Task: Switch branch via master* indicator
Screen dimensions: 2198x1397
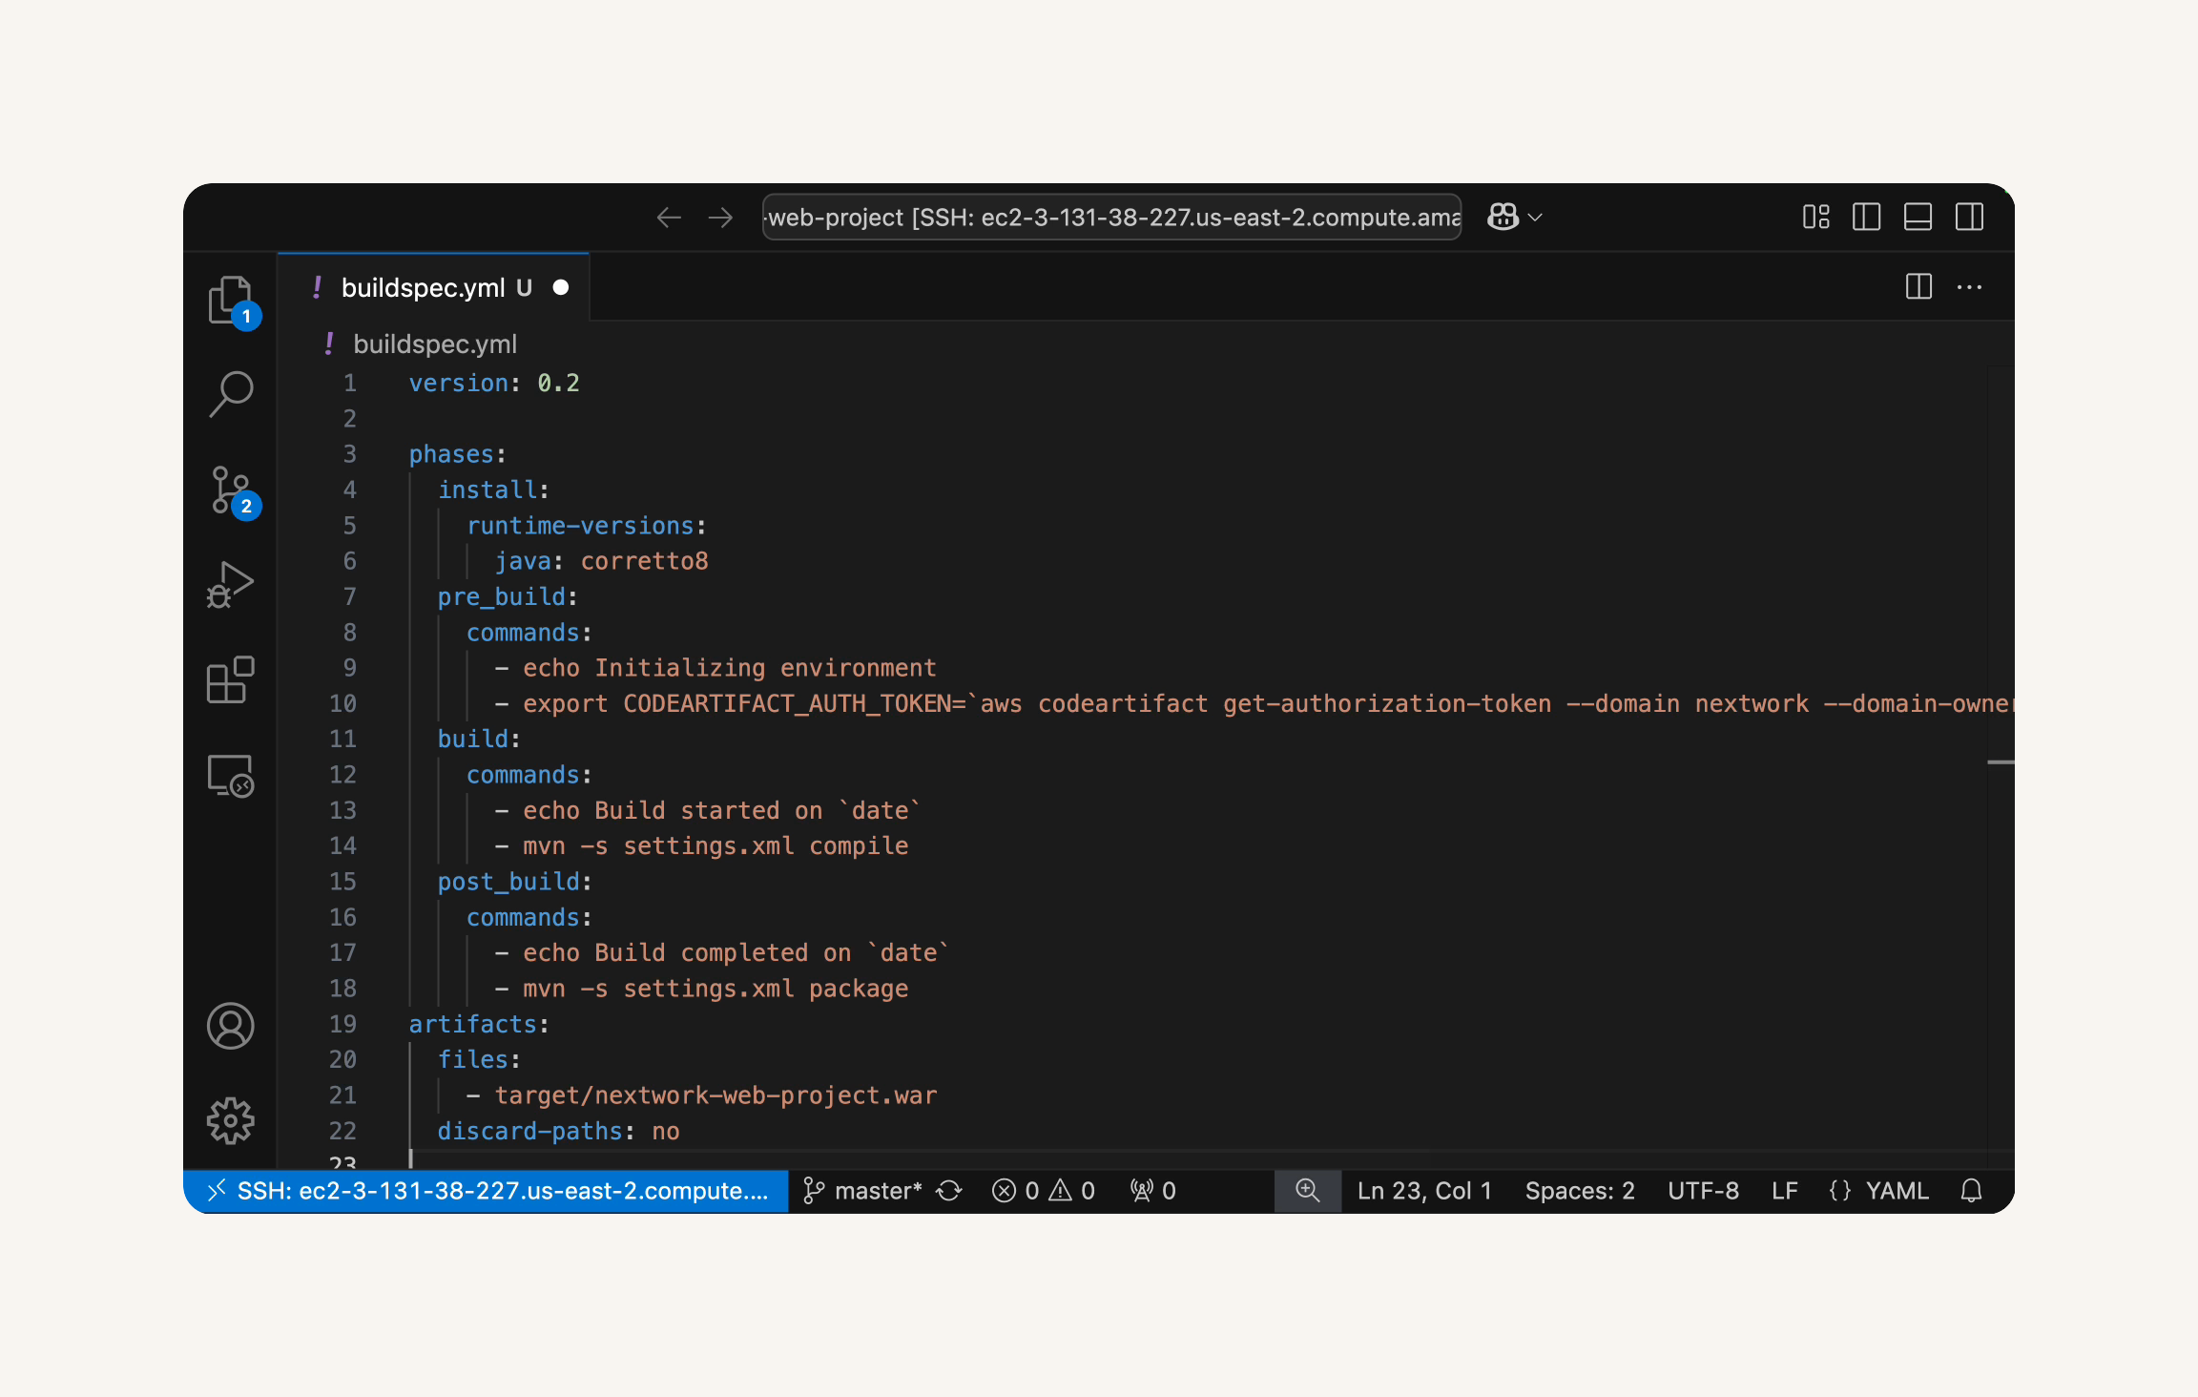Action: click(862, 1191)
